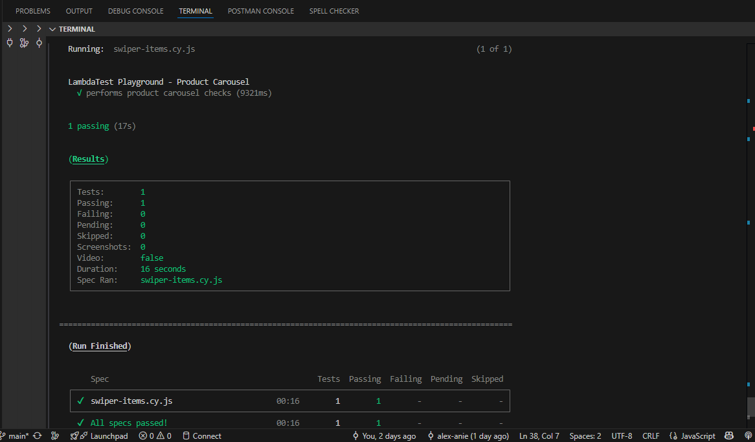This screenshot has height=442, width=755.
Task: Click '(1 of 1)' text
Action: click(x=494, y=49)
